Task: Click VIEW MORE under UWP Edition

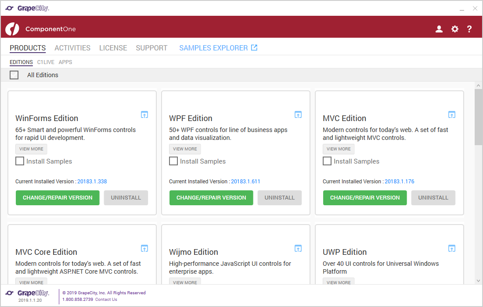Action: (339, 281)
